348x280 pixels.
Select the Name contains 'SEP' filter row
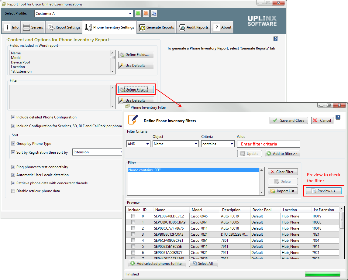click(193, 170)
